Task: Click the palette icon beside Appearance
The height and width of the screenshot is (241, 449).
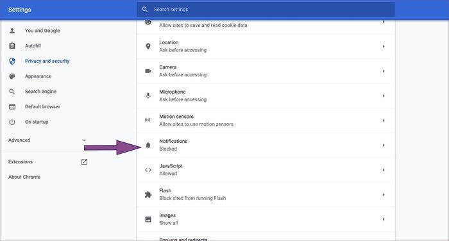Action: point(12,76)
